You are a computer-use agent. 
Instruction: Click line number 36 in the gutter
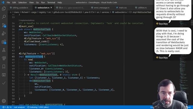pos(13,29)
